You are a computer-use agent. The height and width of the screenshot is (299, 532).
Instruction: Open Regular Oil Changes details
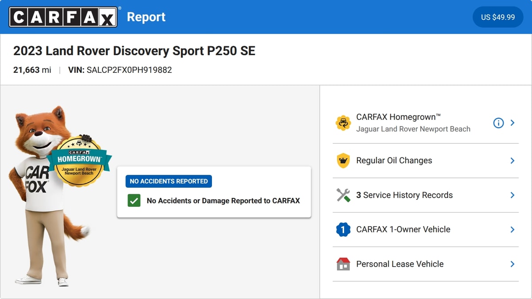[x=426, y=161]
